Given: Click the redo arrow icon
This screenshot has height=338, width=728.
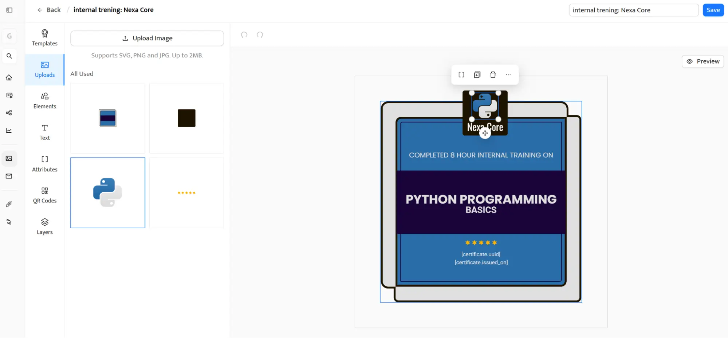Looking at the screenshot, I should coord(260,35).
